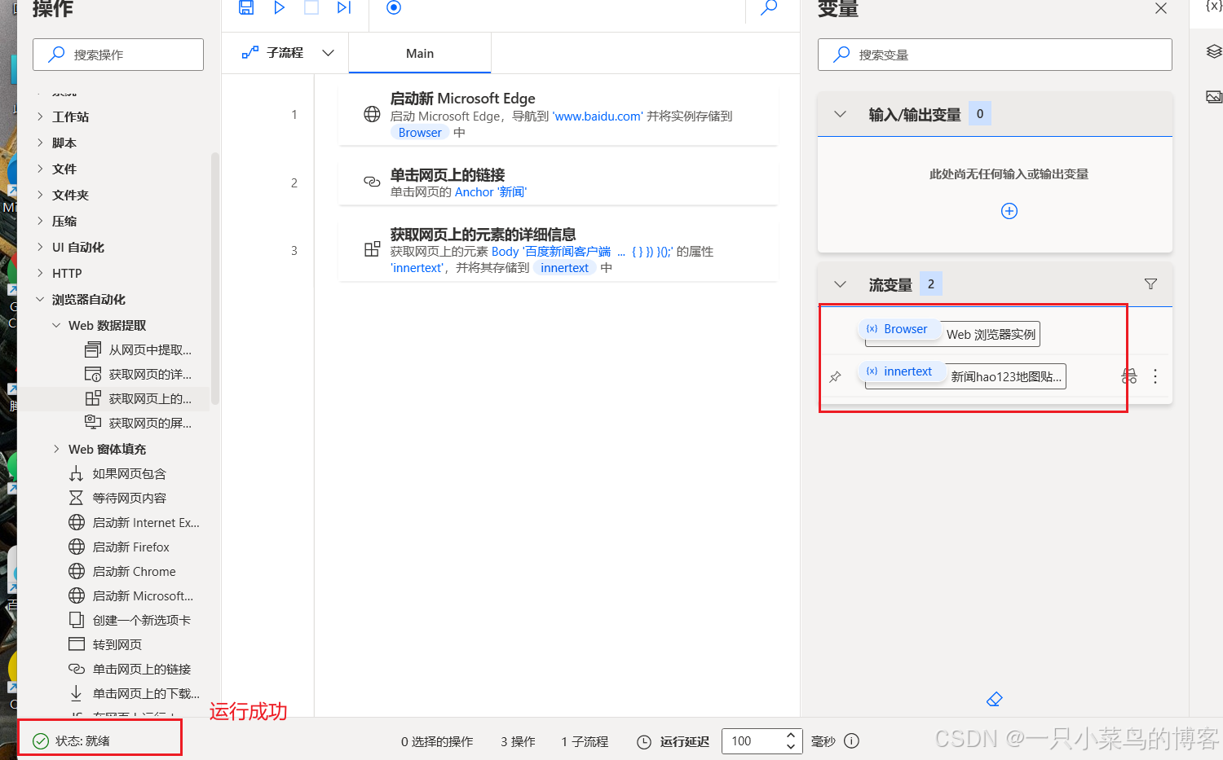Click www.baidu.com link in step 1

coord(598,116)
